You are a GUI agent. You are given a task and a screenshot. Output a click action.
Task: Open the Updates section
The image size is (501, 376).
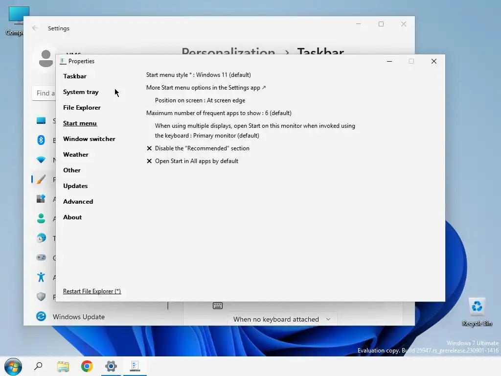click(x=75, y=186)
